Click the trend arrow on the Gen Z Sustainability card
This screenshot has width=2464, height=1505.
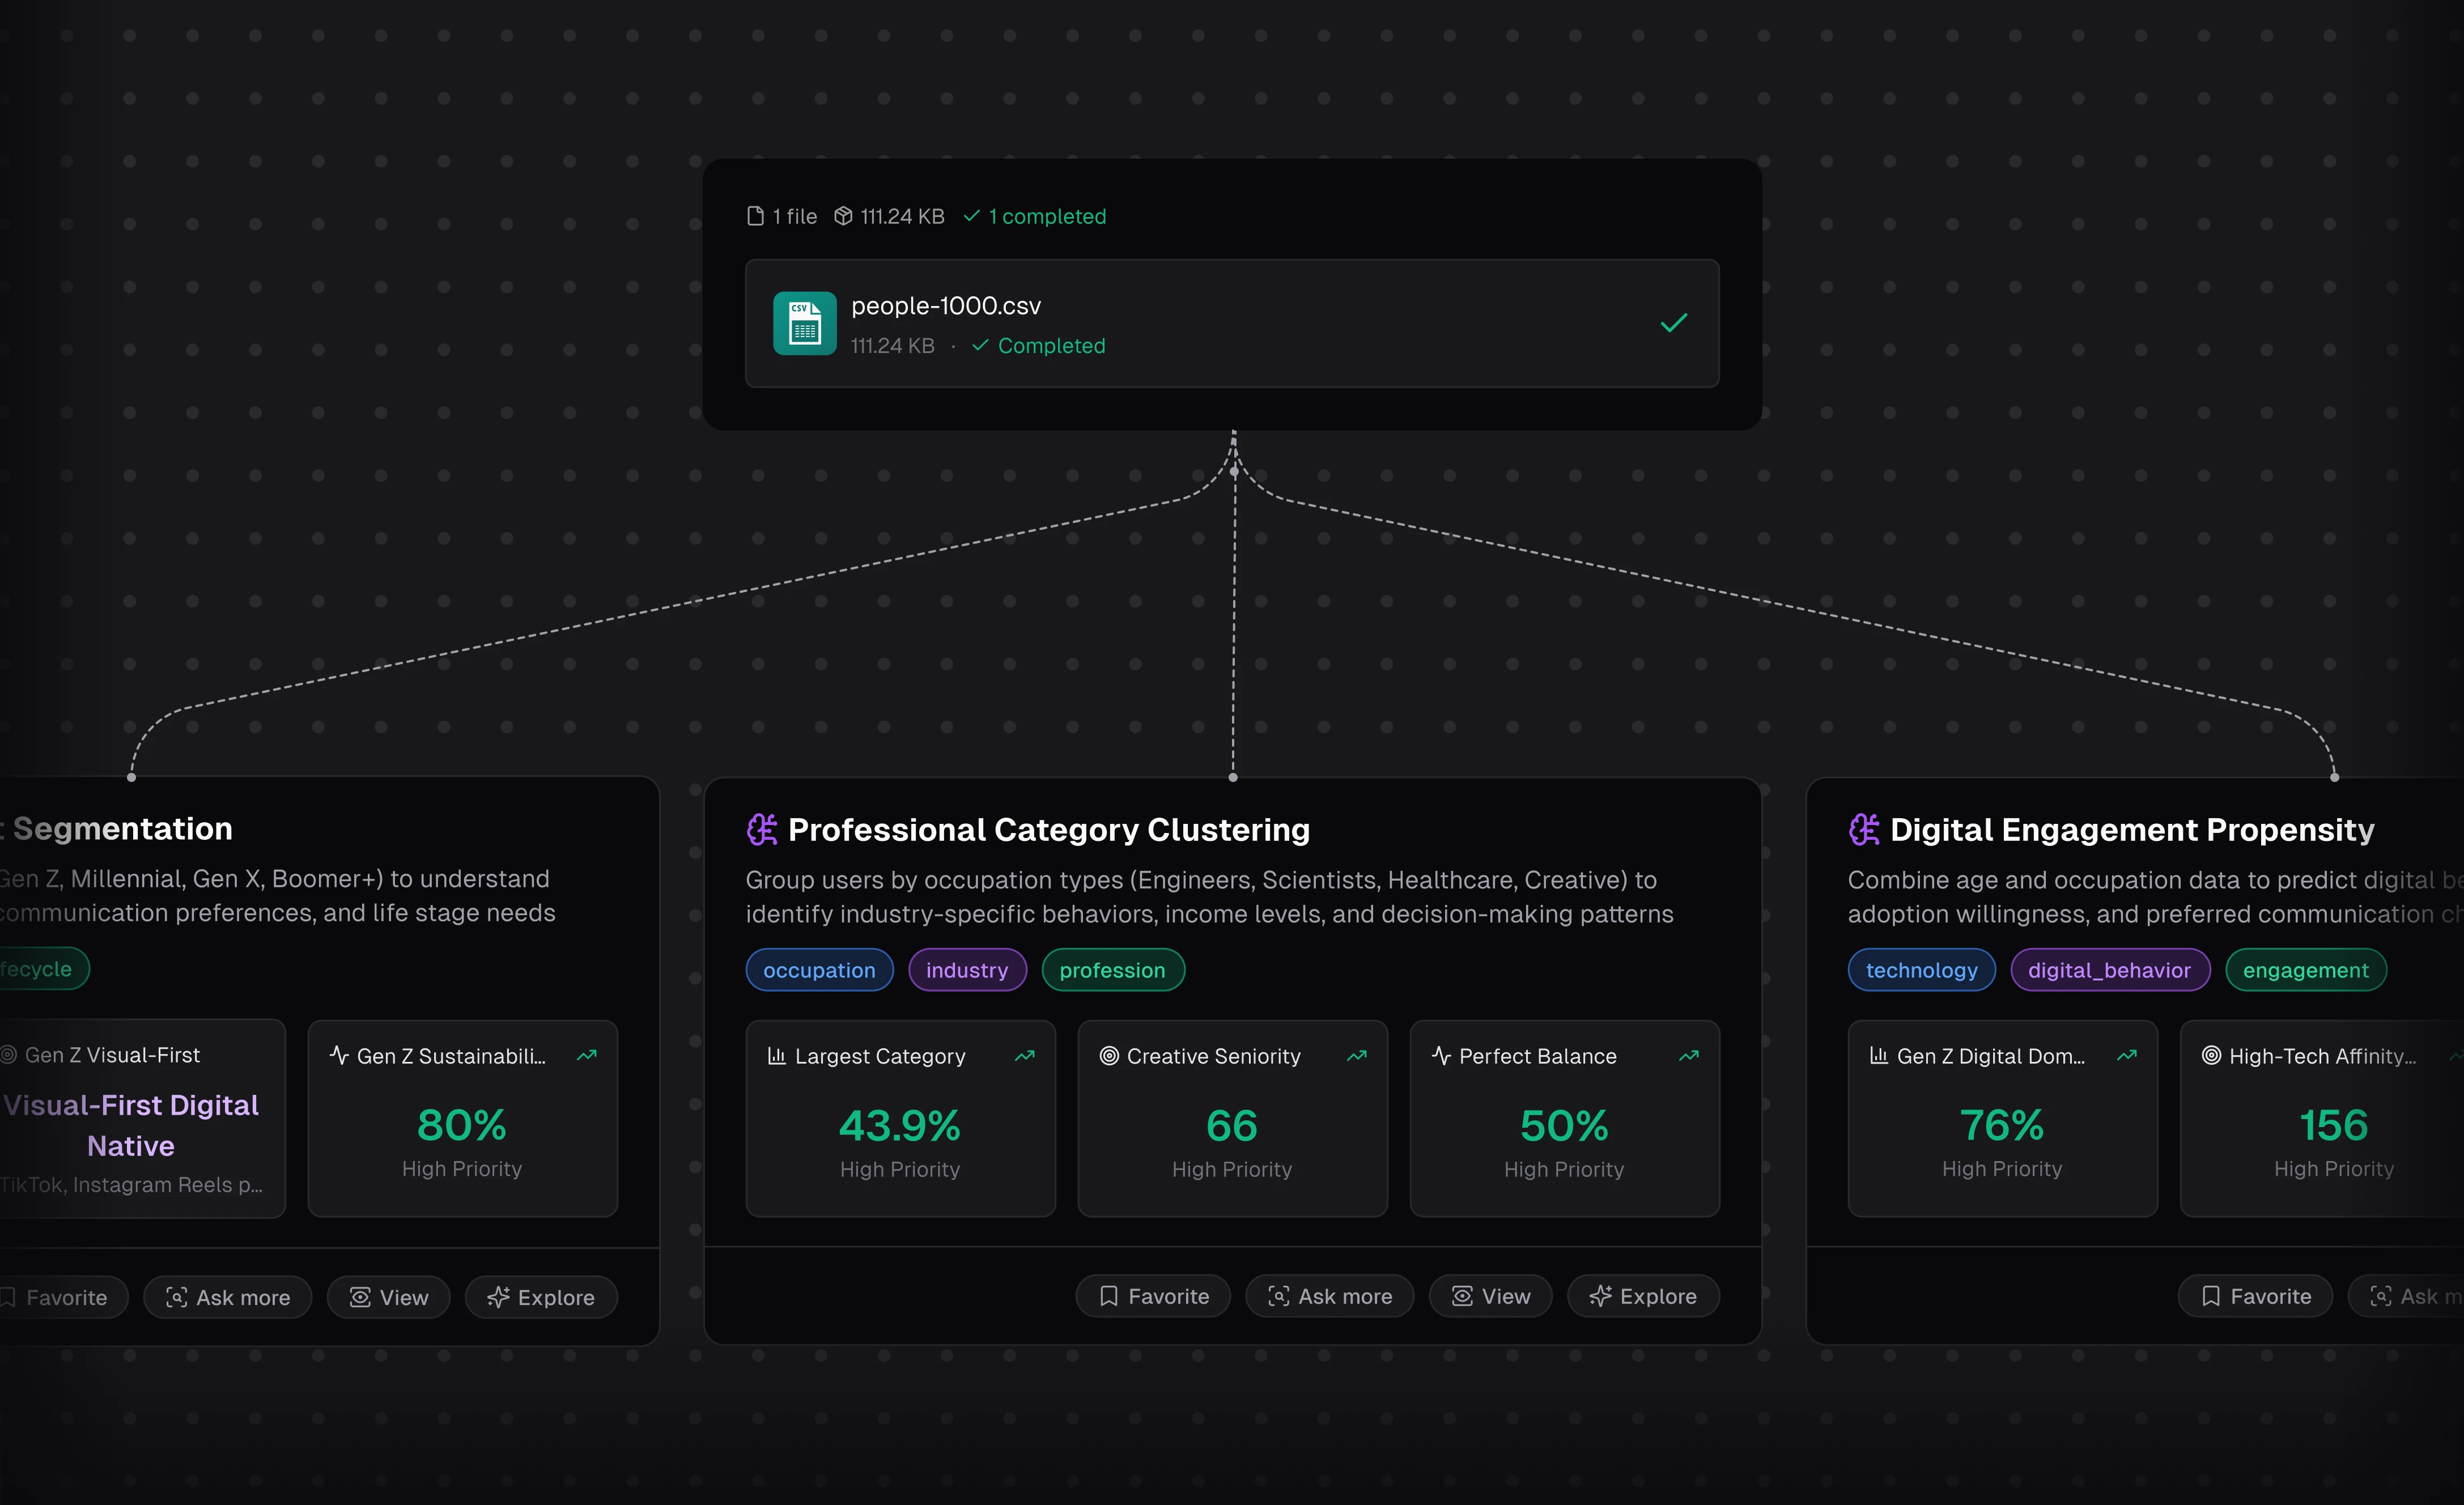click(587, 1056)
